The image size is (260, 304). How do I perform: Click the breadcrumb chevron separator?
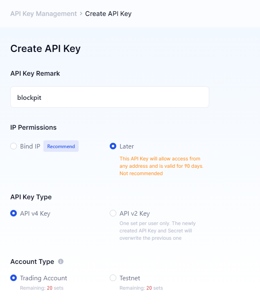(81, 14)
